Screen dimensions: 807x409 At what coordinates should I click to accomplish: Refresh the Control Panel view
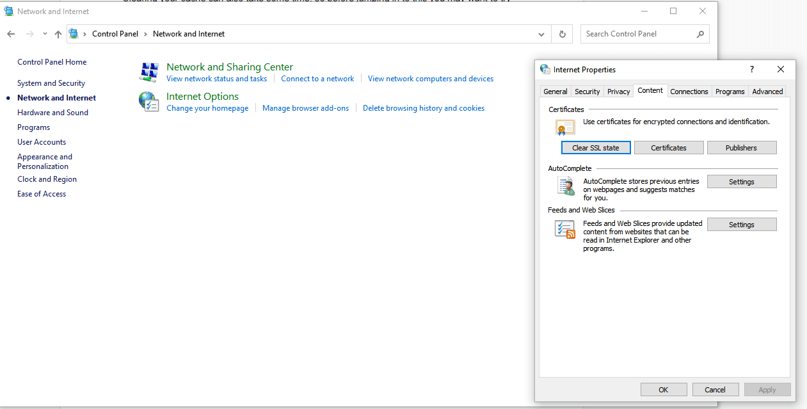click(561, 33)
